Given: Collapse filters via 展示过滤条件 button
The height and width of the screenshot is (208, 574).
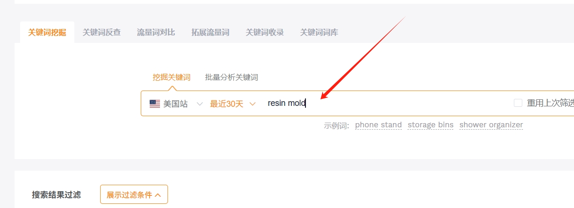Looking at the screenshot, I should click(x=134, y=194).
